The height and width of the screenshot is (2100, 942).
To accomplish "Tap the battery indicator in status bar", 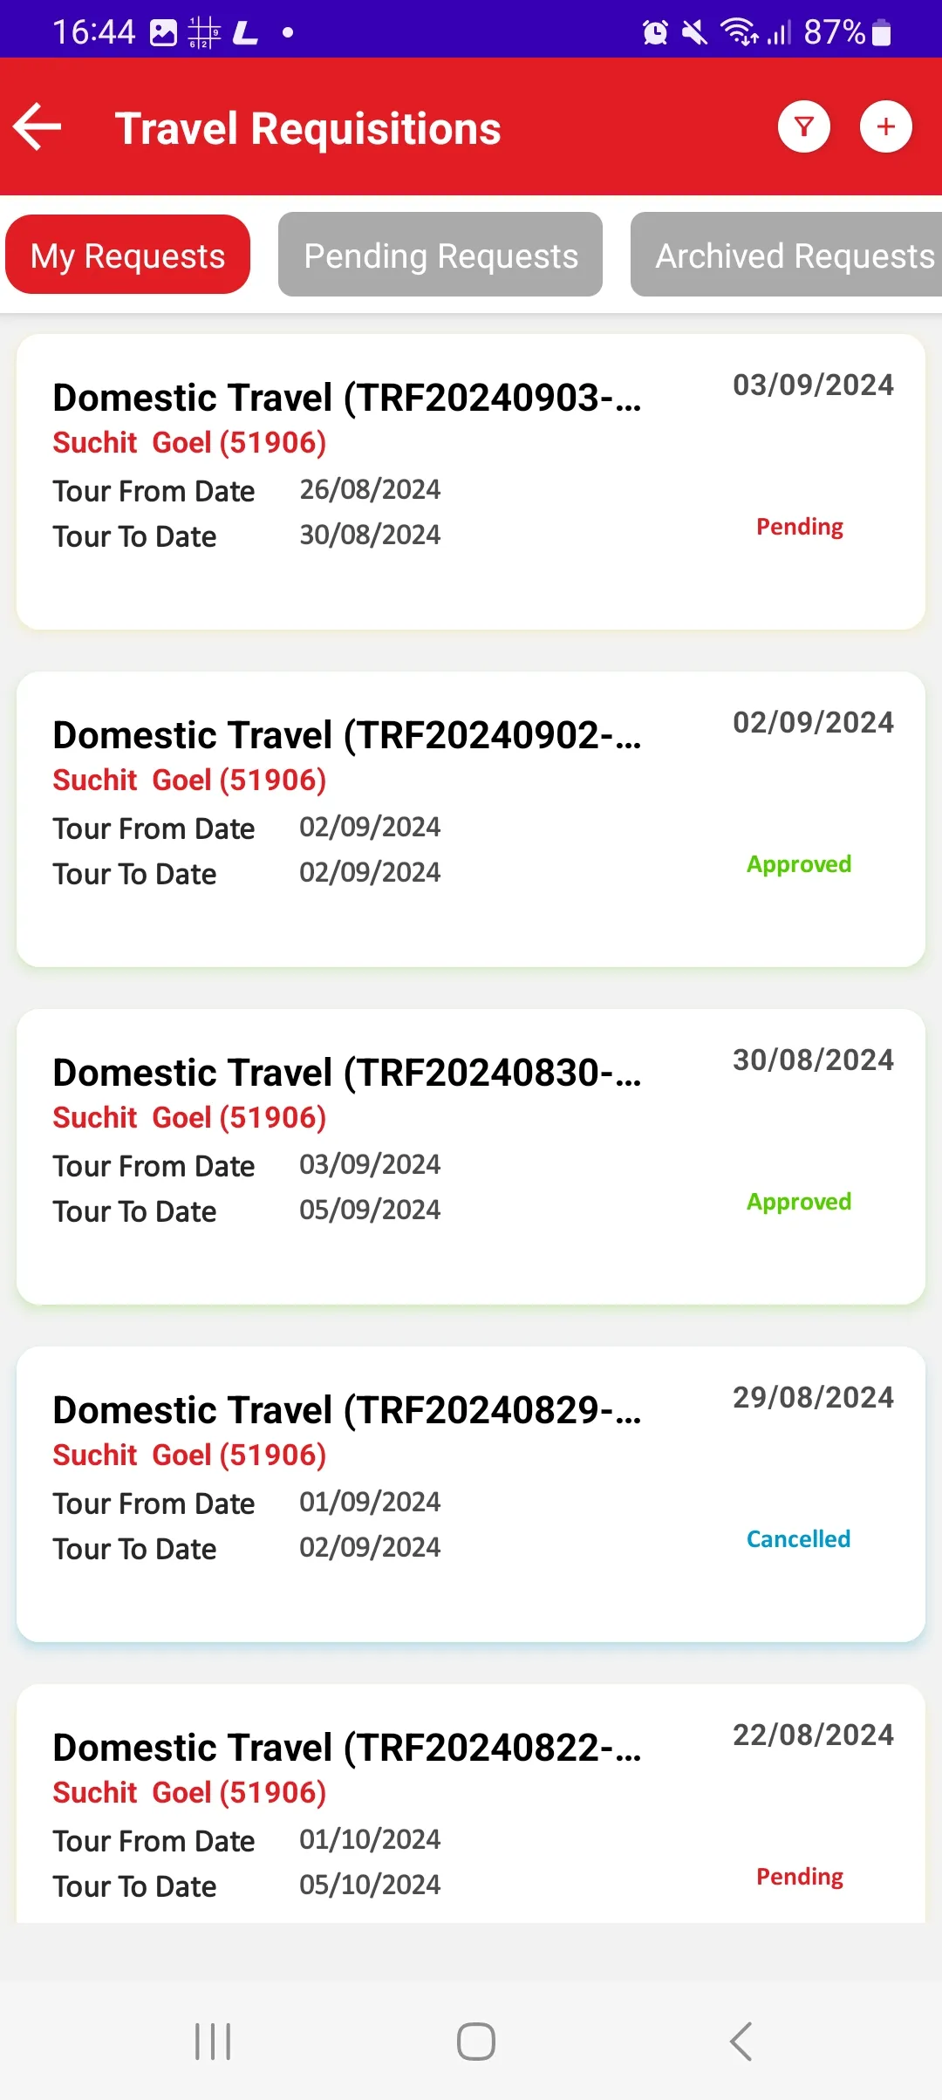I will coord(881,32).
